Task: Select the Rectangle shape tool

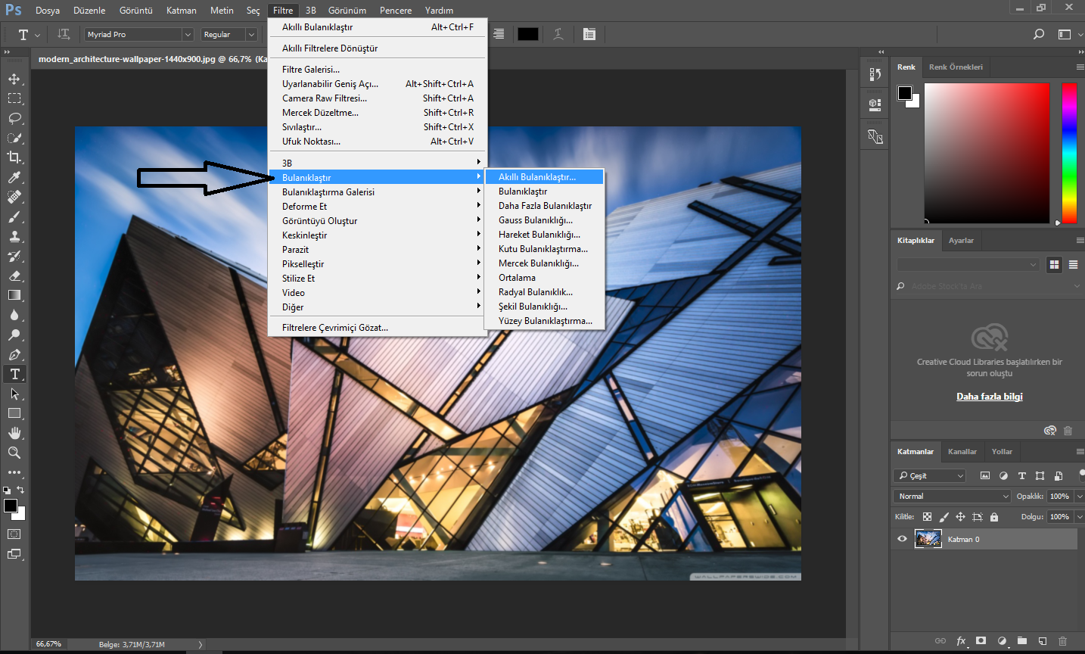Action: (x=14, y=413)
